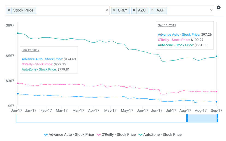Remove the AZO ticker tag
Image resolution: width=226 pixels, height=141 pixels.
click(x=134, y=10)
